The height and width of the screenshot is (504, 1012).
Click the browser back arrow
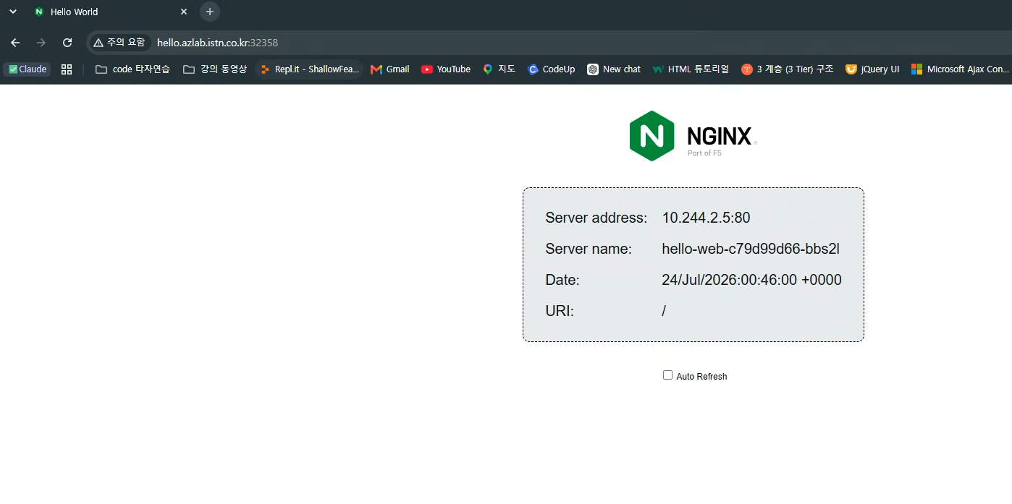pyautogui.click(x=15, y=43)
